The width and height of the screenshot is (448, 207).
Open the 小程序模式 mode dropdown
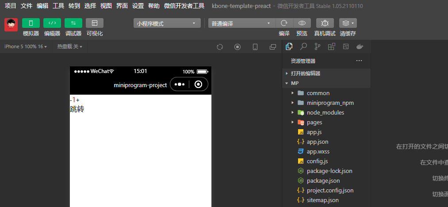(x=167, y=23)
